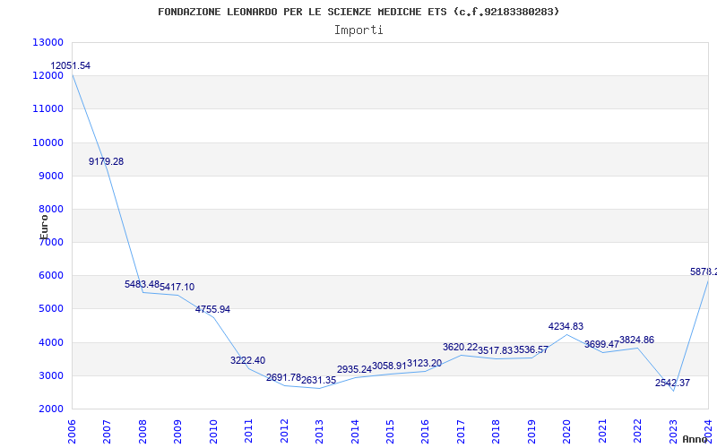Click the 2014 year label
This screenshot has width=717, height=448.
(355, 432)
